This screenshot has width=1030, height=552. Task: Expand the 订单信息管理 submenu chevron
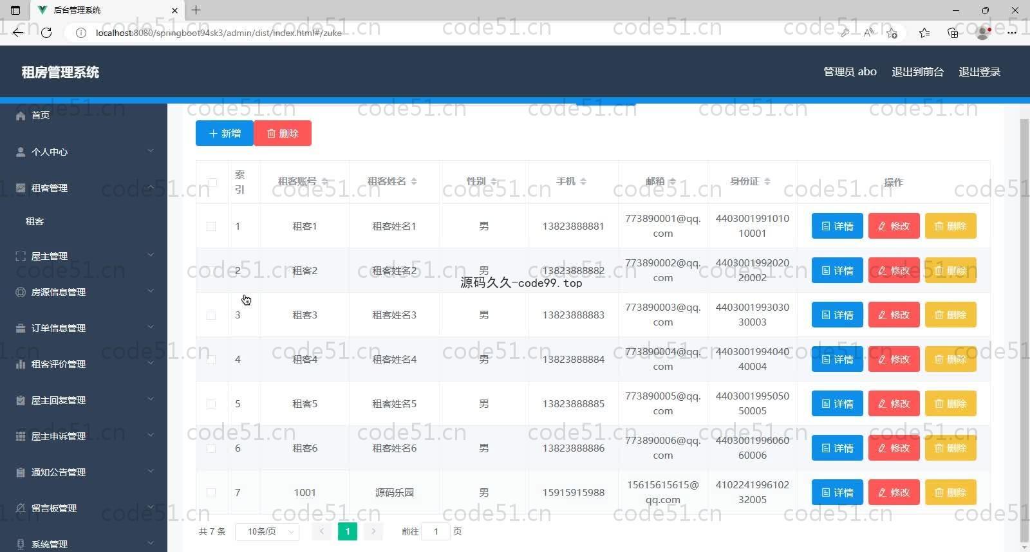(x=151, y=327)
